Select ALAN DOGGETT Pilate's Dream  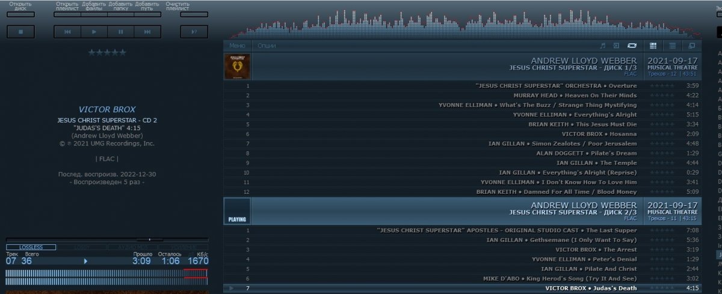point(462,153)
